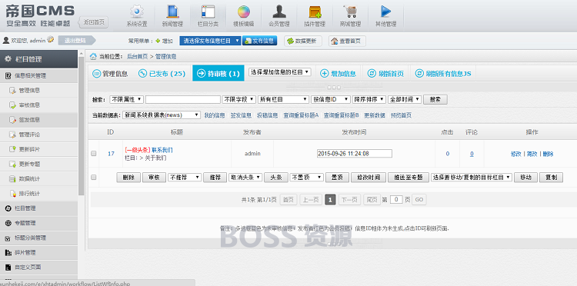Click the 管理评论 icon in the sidebar

[12, 135]
